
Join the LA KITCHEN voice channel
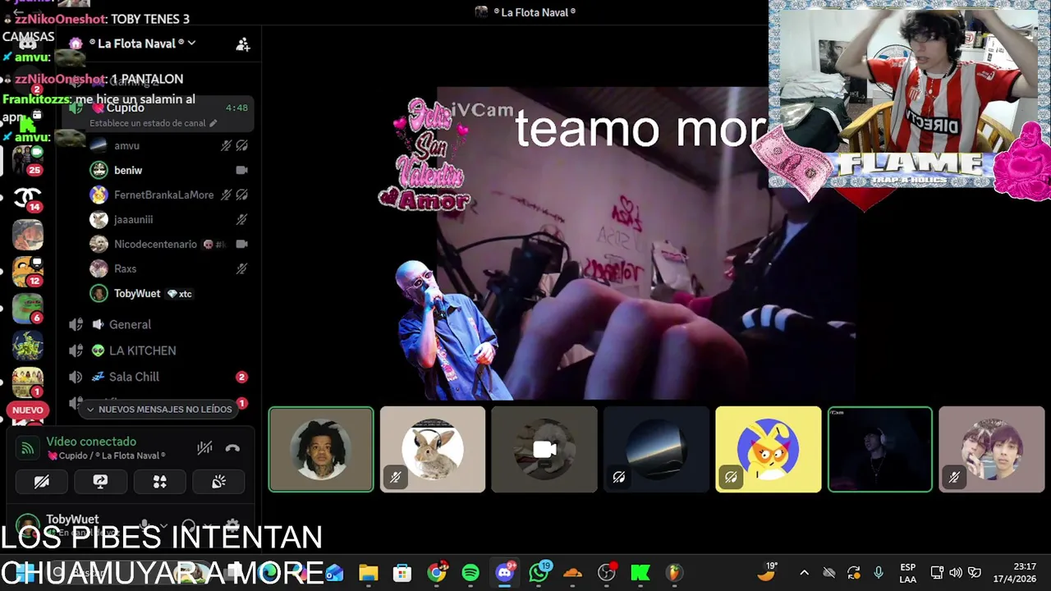158,350
